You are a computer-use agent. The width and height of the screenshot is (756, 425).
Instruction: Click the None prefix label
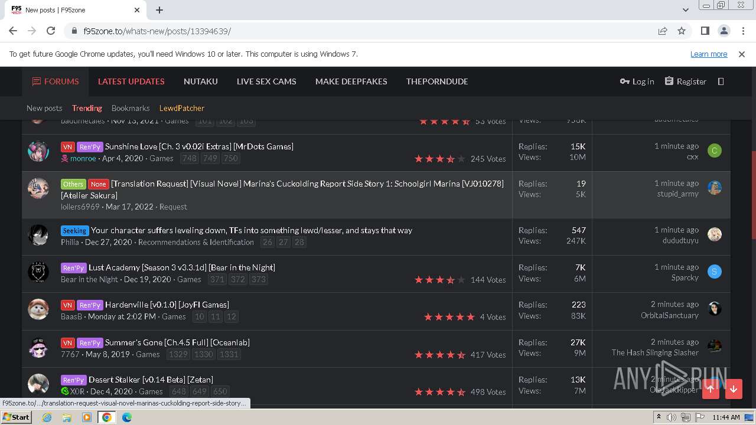click(99, 184)
